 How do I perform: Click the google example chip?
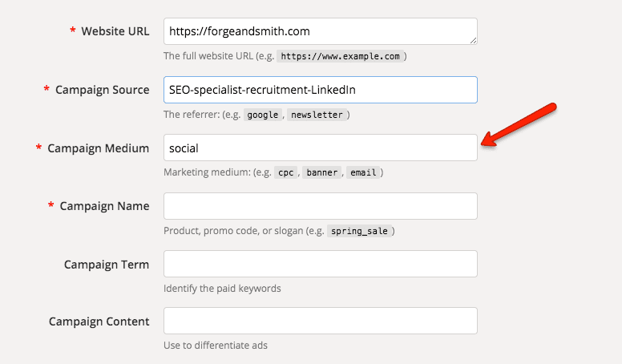tap(263, 115)
